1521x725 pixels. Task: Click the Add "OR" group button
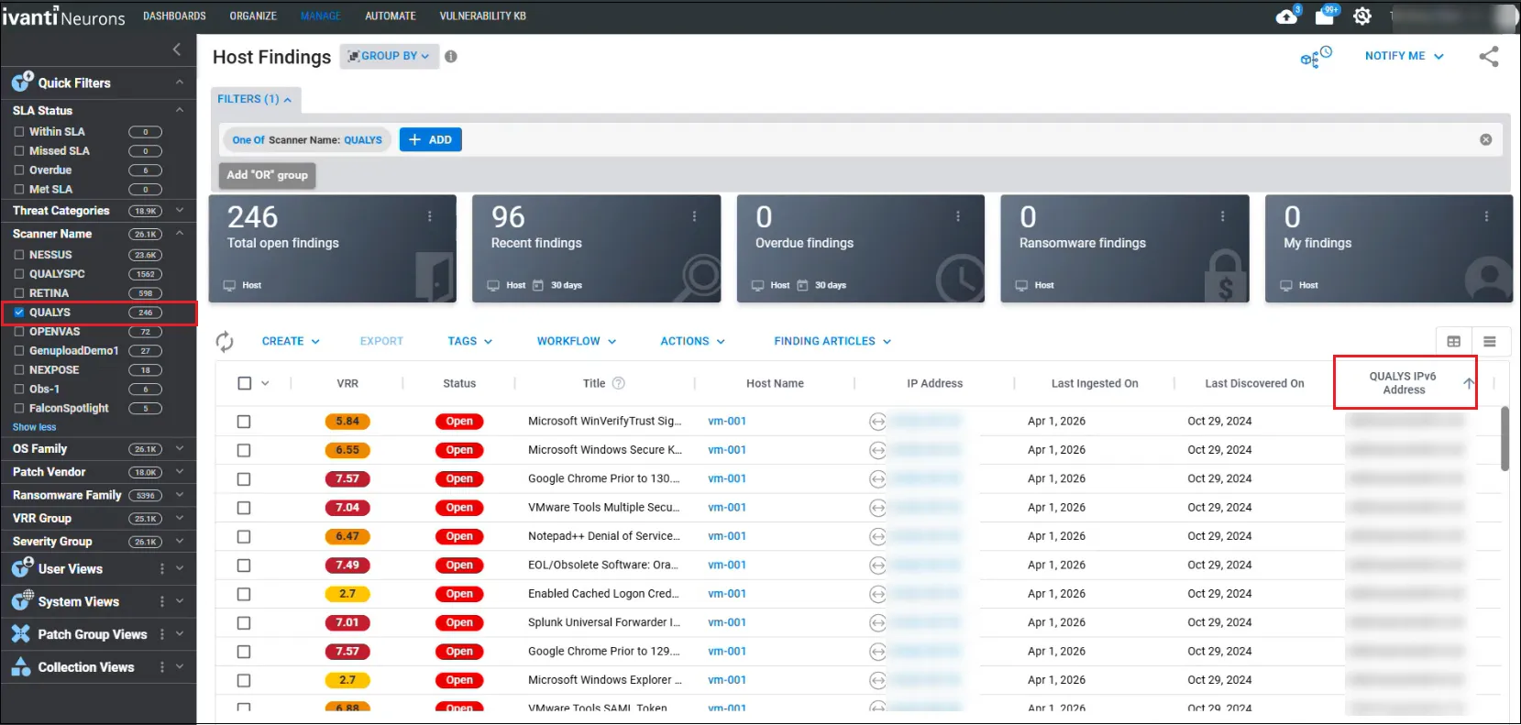(x=267, y=175)
